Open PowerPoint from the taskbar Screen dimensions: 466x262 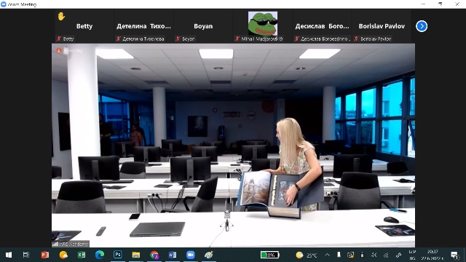point(45,255)
